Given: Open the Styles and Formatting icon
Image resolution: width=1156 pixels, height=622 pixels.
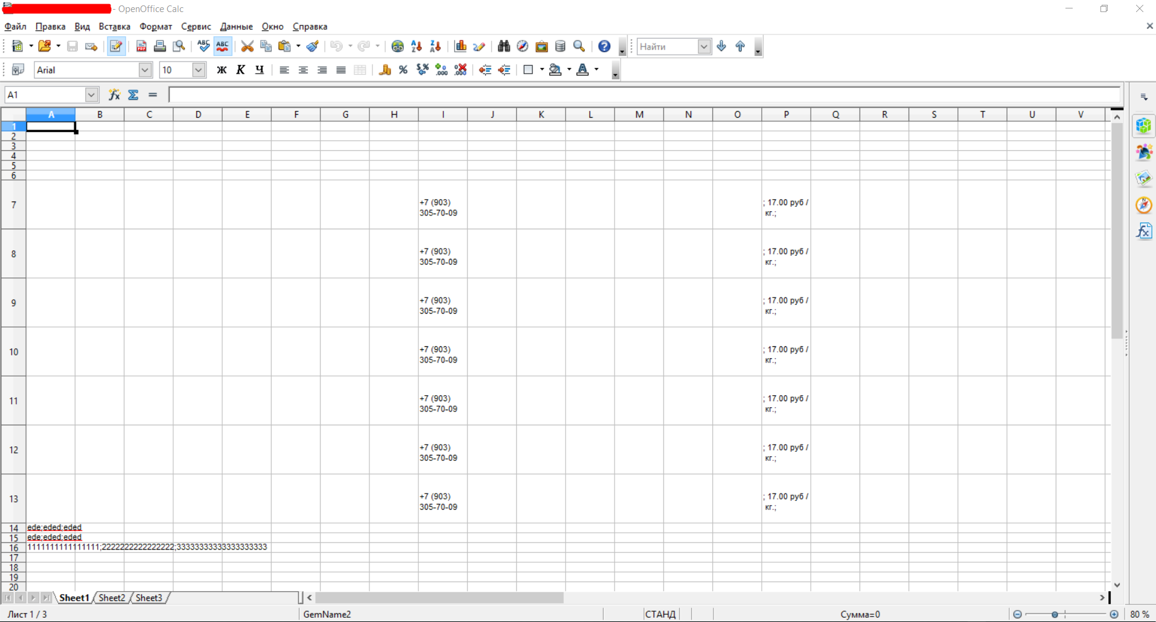Looking at the screenshot, I should point(18,70).
